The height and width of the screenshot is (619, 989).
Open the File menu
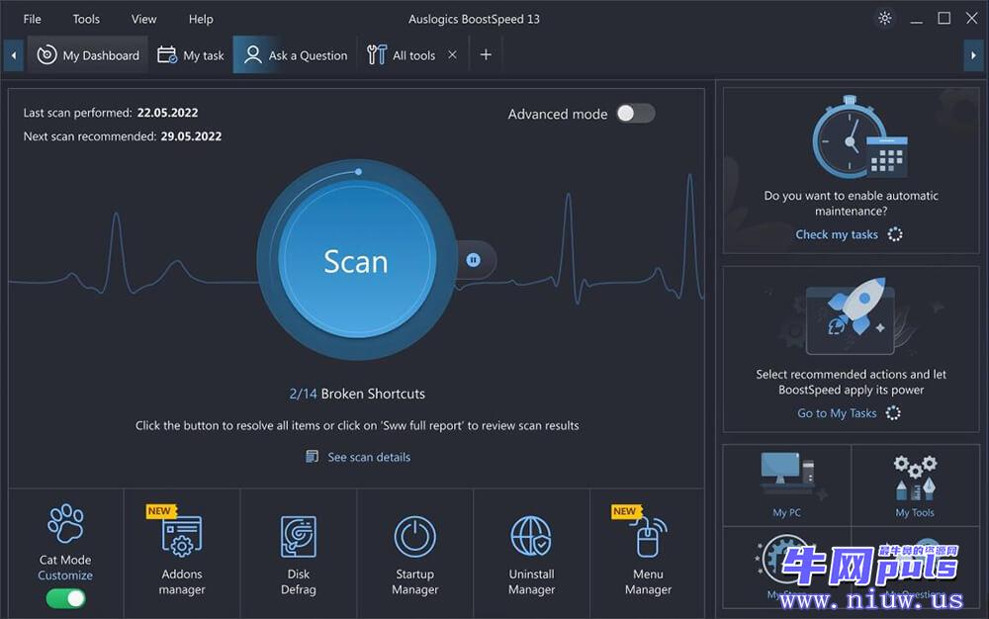click(x=33, y=19)
